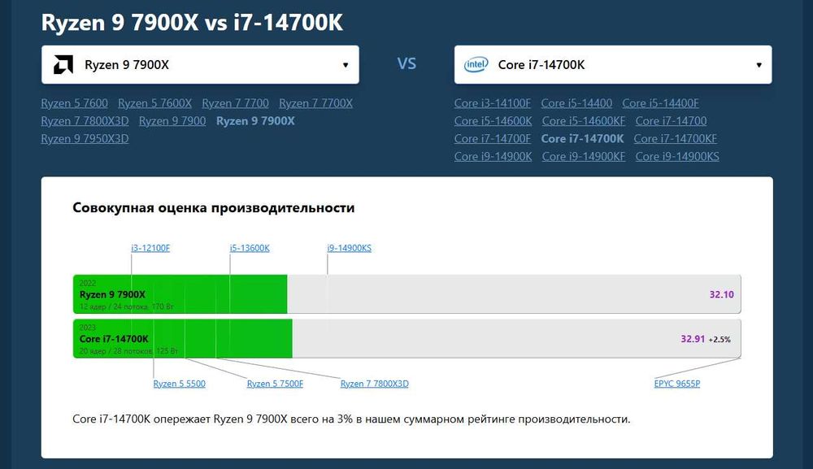This screenshot has width=813, height=469.
Task: Choose the Core i5-14600K link
Action: (493, 121)
